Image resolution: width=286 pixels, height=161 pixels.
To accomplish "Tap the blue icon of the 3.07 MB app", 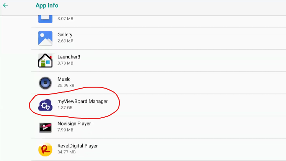I will coord(45,19).
